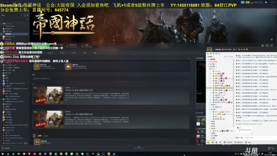
Task: Click the YY channel avatar logo
Action: tap(209, 50)
